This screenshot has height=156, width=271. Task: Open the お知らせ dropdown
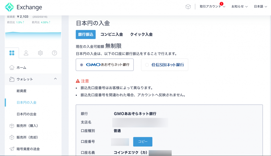click(x=240, y=7)
